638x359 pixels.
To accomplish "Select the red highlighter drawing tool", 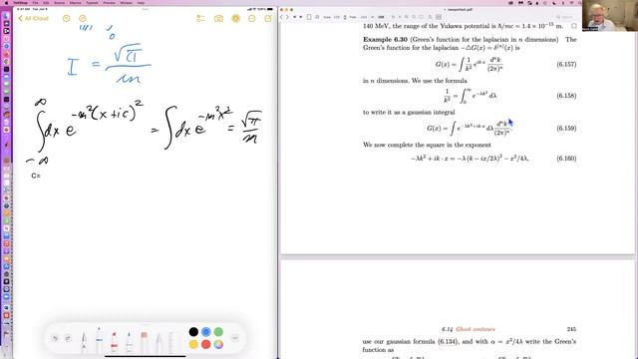I will (115, 342).
